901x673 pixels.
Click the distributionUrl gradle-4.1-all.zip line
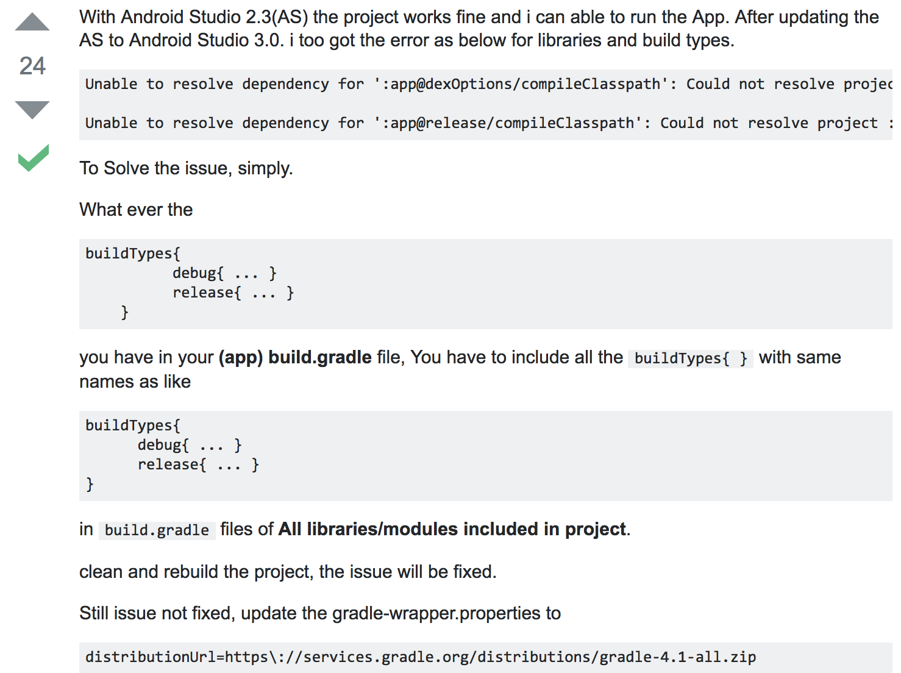pos(421,657)
